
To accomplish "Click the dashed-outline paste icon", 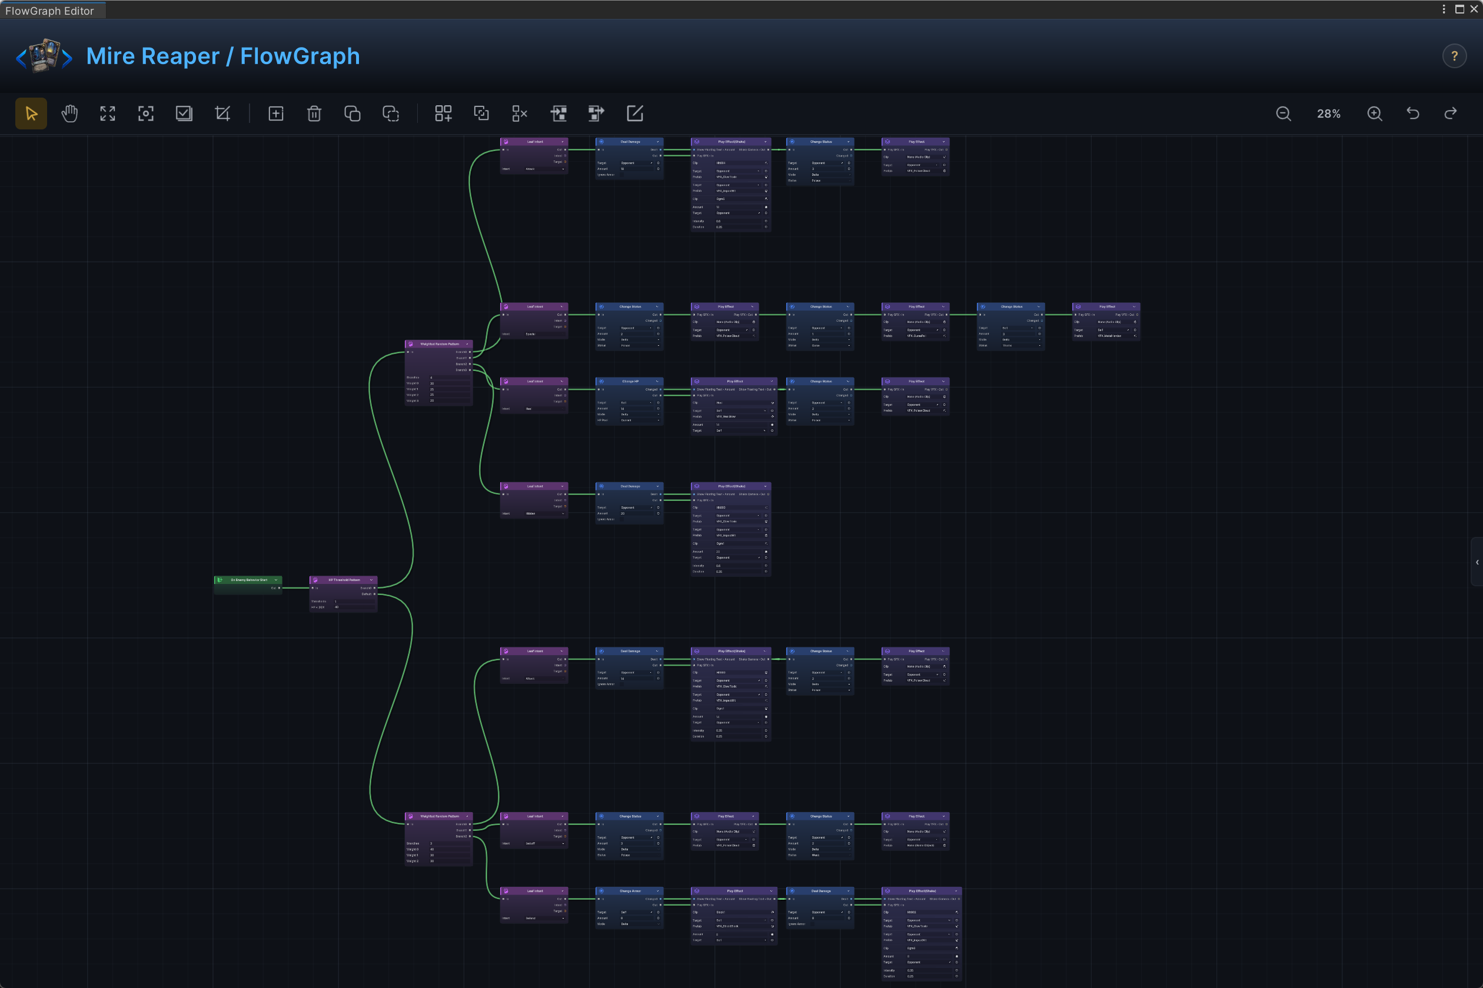I will 391,114.
